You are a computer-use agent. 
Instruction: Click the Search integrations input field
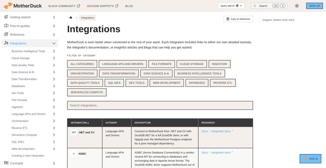pyautogui.click(x=160, y=105)
